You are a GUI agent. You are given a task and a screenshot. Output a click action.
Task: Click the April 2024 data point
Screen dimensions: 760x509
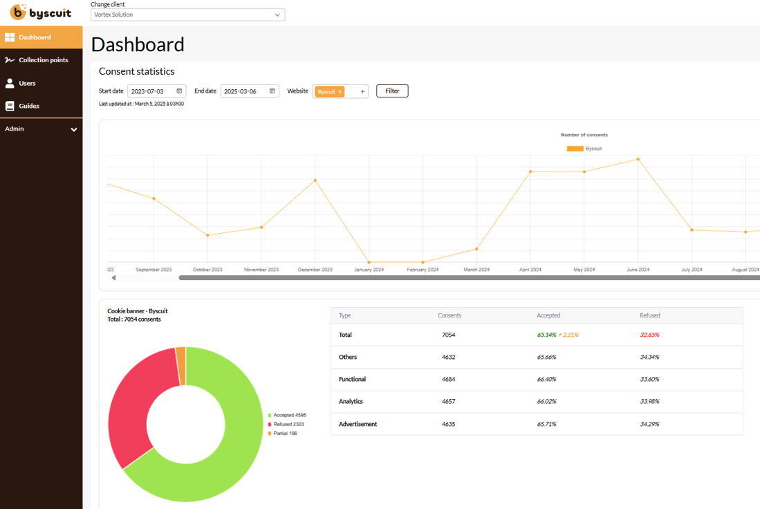click(530, 172)
